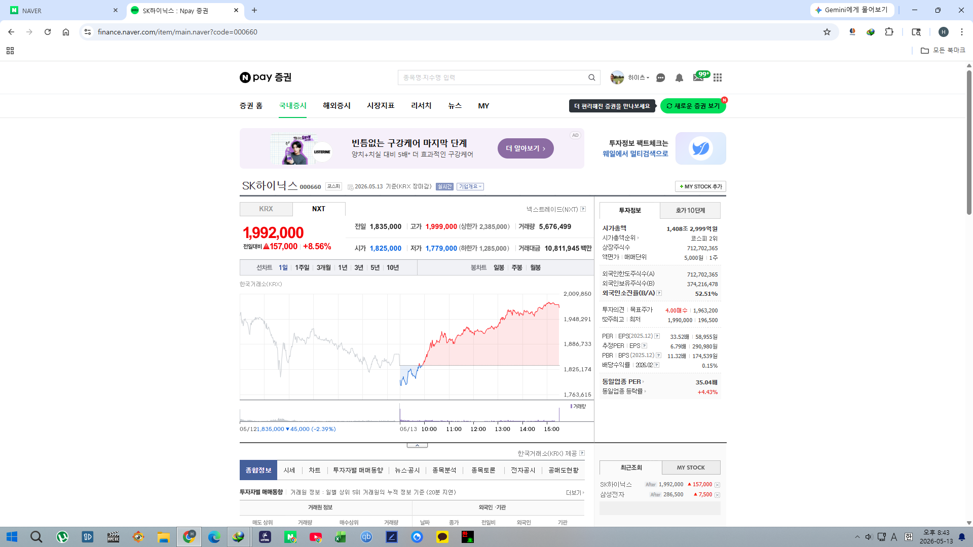
Task: Go to 시장지표 in the navigation menu
Action: (381, 106)
